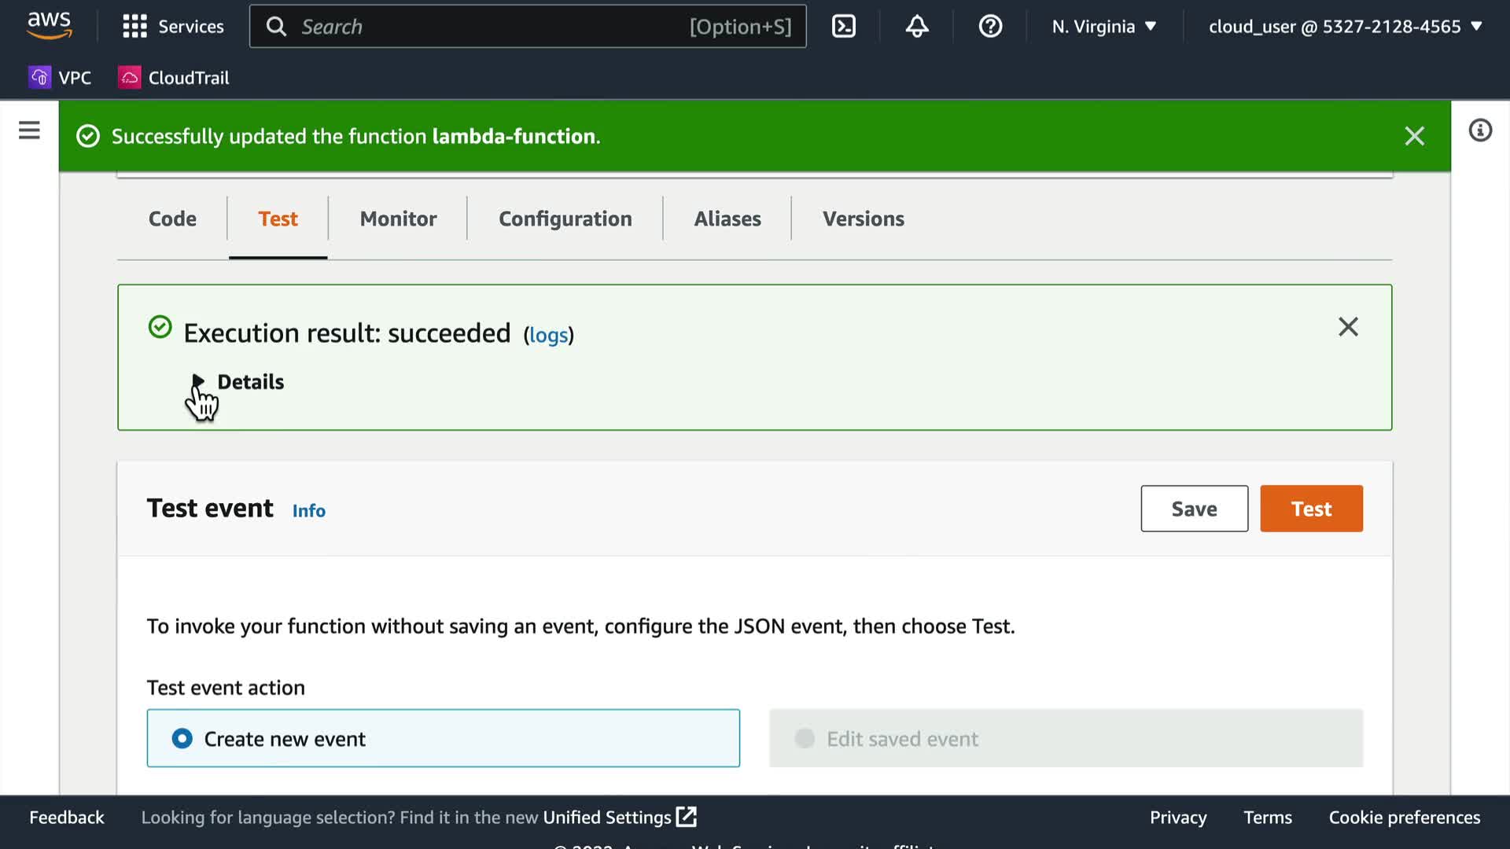Click the AWS logo home icon
Screen dimensions: 1510x849
click(49, 25)
